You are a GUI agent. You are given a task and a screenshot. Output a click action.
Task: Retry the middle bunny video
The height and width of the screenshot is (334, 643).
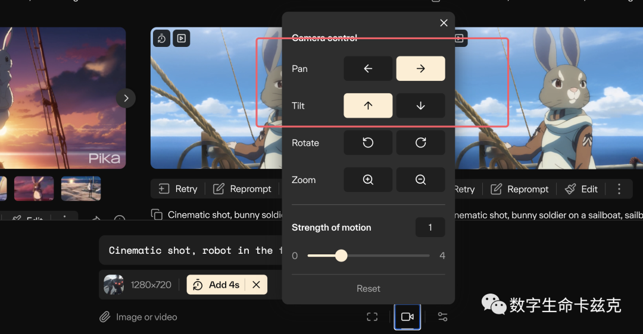(x=178, y=189)
